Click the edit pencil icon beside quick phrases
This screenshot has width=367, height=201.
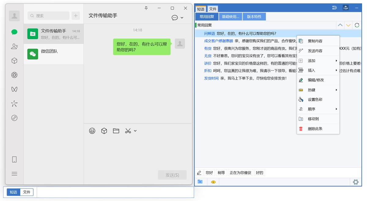[199, 172]
